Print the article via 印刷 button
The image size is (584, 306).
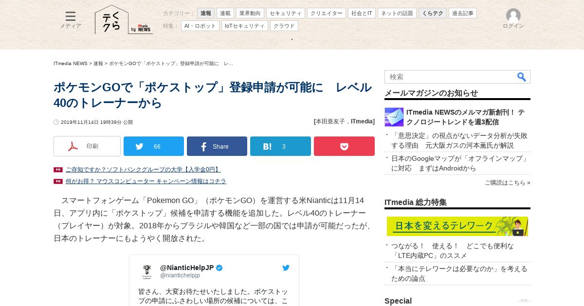tap(87, 146)
